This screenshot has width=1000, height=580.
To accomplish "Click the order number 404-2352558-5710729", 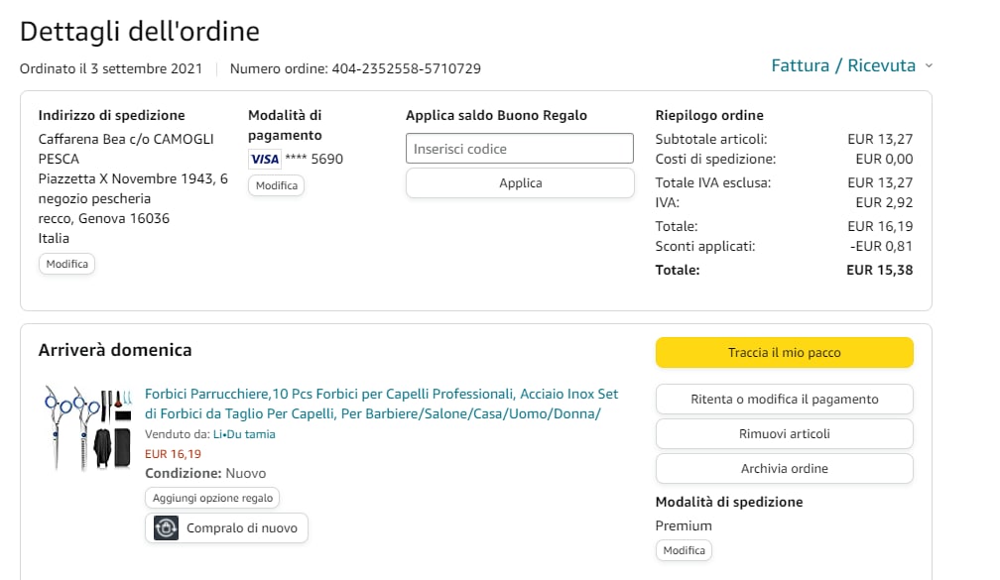I will click(407, 68).
